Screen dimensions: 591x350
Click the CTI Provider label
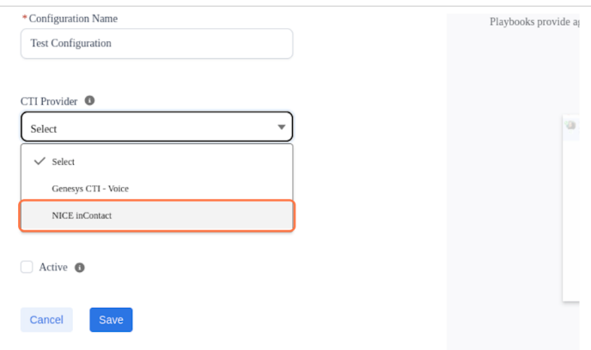coord(49,101)
